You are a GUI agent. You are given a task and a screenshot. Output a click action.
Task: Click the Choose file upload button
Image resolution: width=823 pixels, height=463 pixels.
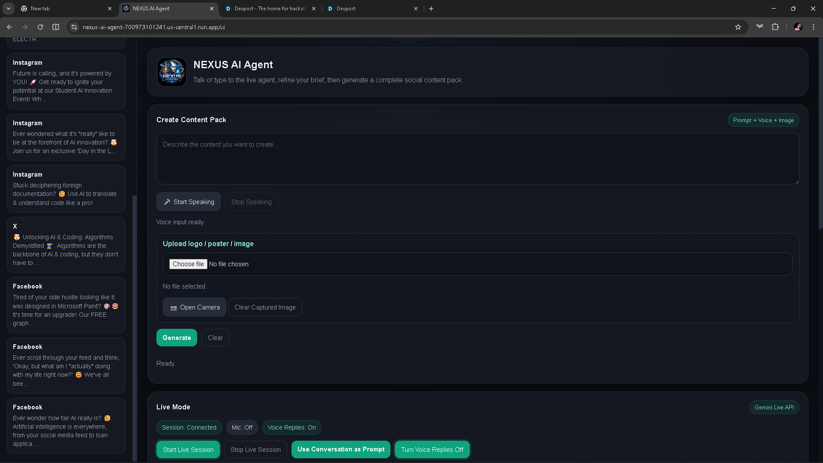[188, 264]
